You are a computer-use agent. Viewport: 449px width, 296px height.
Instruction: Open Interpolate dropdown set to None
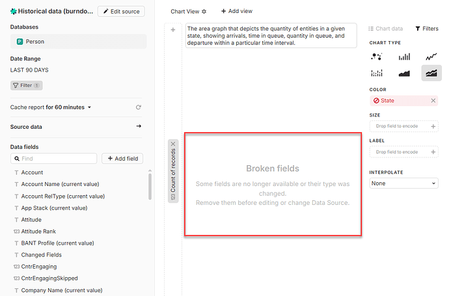[x=403, y=183]
